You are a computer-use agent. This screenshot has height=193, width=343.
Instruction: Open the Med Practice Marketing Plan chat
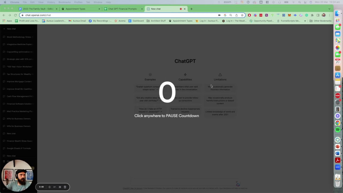click(18, 111)
